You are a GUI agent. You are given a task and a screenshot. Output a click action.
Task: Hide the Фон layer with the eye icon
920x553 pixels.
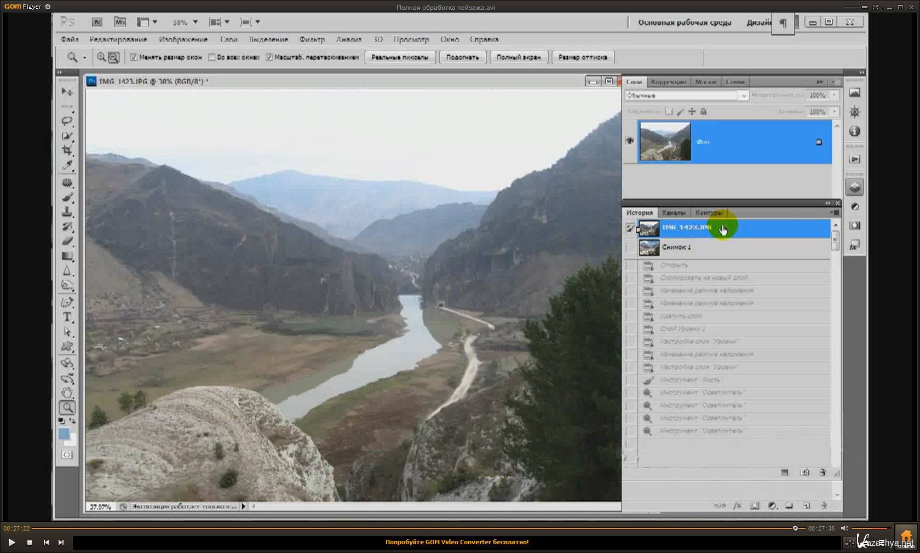630,141
